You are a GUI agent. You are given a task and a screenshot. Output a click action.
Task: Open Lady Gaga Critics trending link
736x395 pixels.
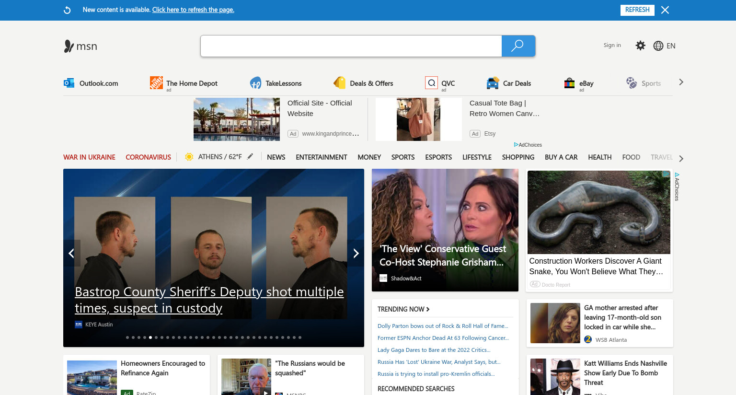click(x=434, y=350)
